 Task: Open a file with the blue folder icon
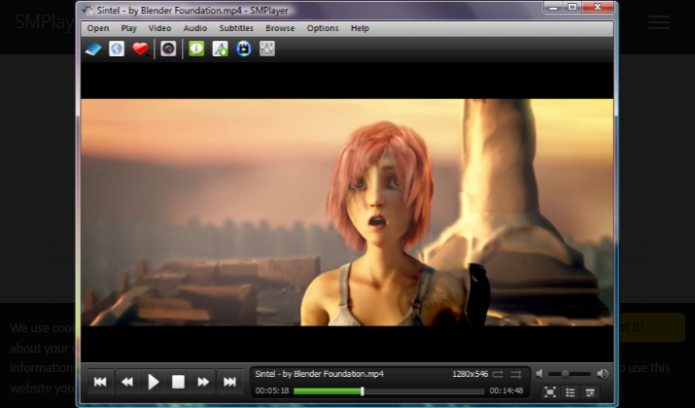pyautogui.click(x=93, y=49)
